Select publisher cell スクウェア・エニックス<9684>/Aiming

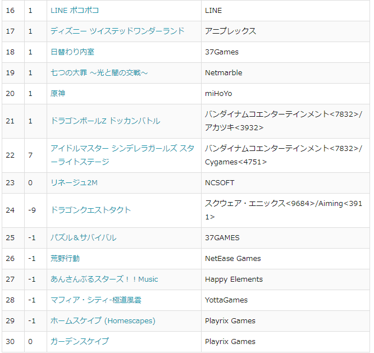pos(285,210)
